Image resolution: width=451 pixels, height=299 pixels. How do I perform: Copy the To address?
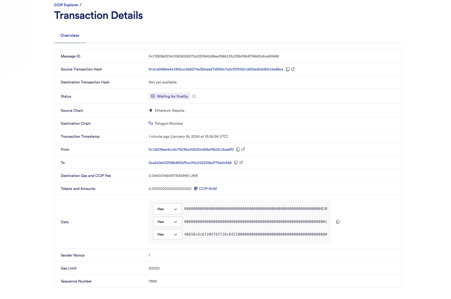point(236,163)
